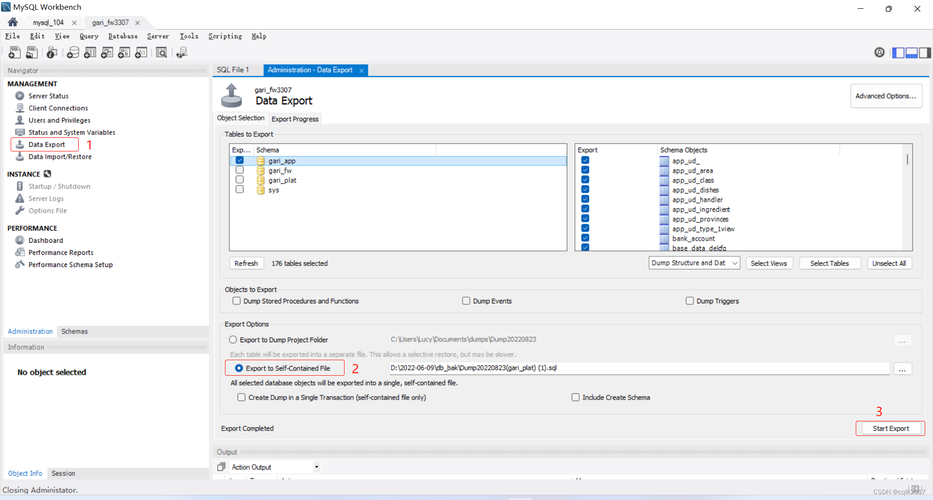Image resolution: width=933 pixels, height=500 pixels.
Task: Uncheck export for app_ud_area table
Action: [x=585, y=170]
